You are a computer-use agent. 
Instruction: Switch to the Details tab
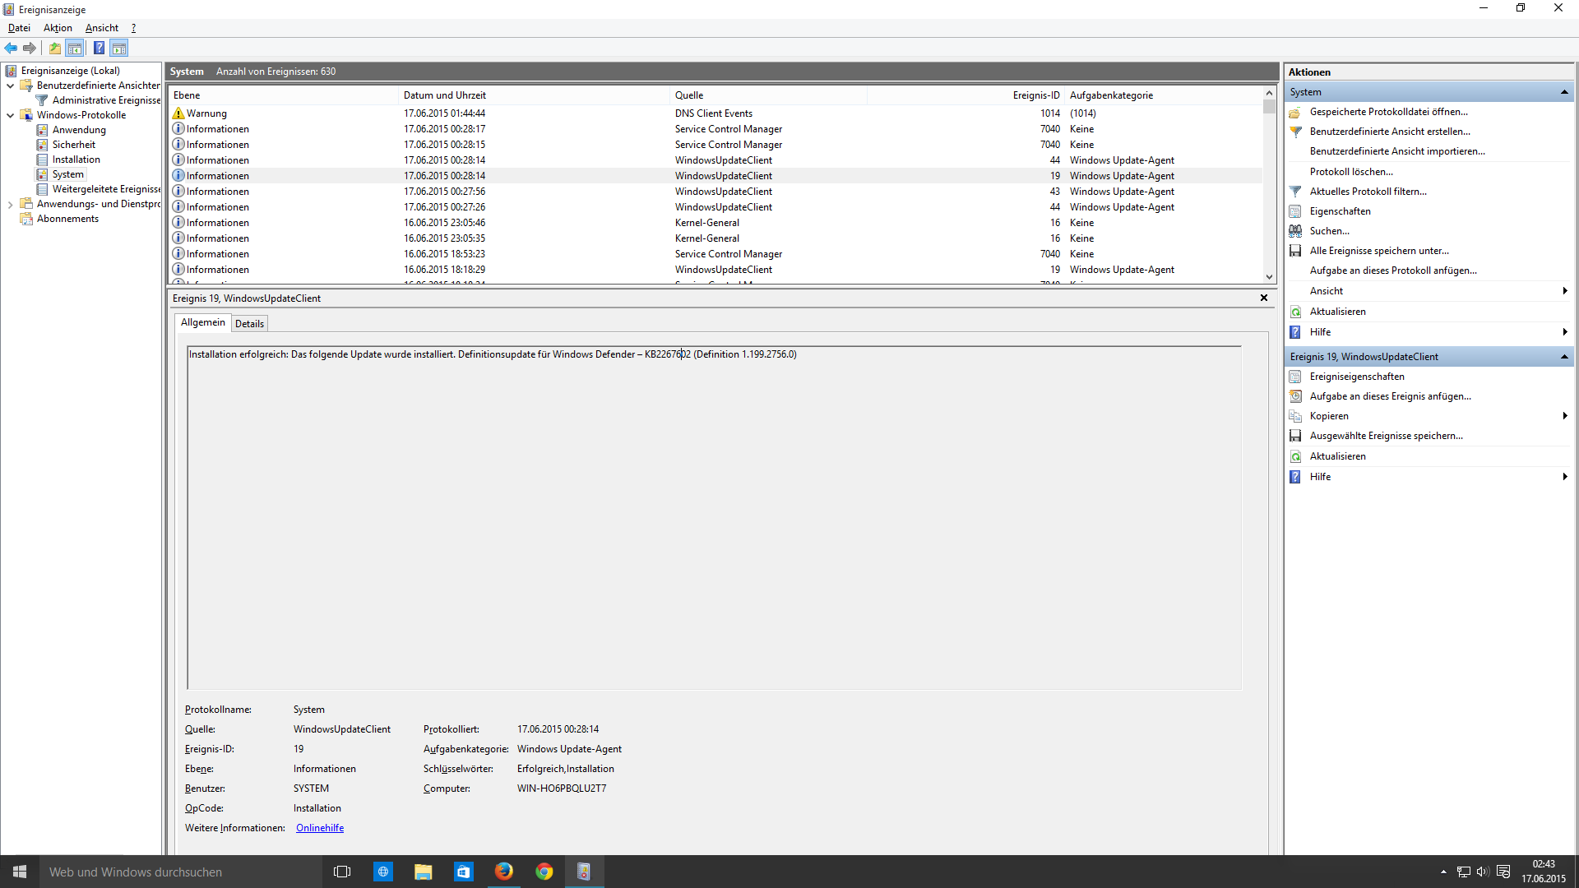(249, 324)
